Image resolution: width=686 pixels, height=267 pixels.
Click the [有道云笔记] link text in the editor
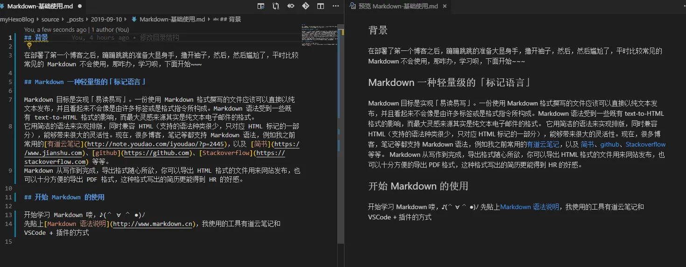pyautogui.click(x=63, y=144)
